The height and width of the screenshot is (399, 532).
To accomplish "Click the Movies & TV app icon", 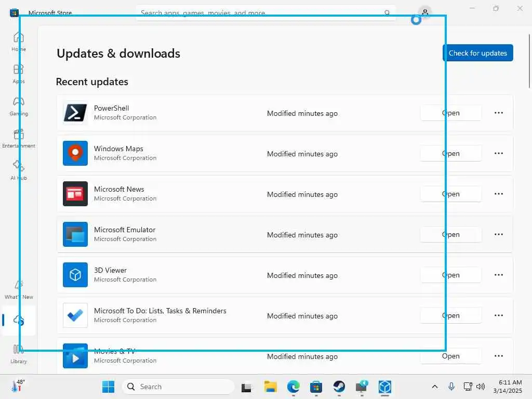I will 75,356.
